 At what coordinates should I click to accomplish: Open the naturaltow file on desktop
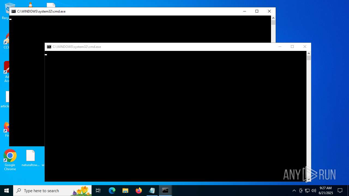pos(31,158)
